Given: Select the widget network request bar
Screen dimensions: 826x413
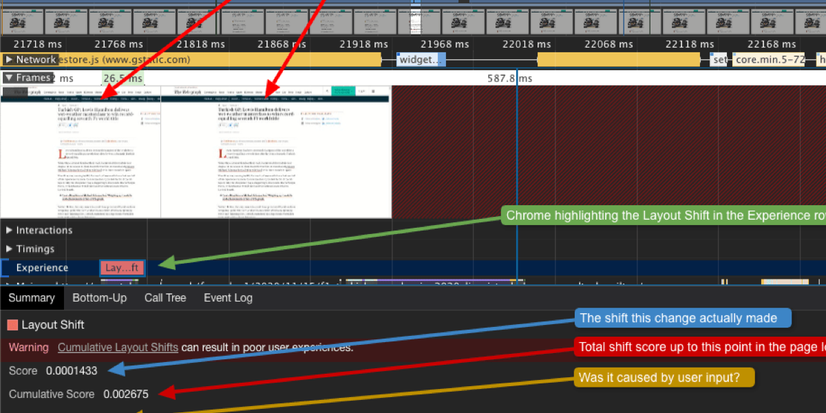Looking at the screenshot, I should tap(421, 60).
